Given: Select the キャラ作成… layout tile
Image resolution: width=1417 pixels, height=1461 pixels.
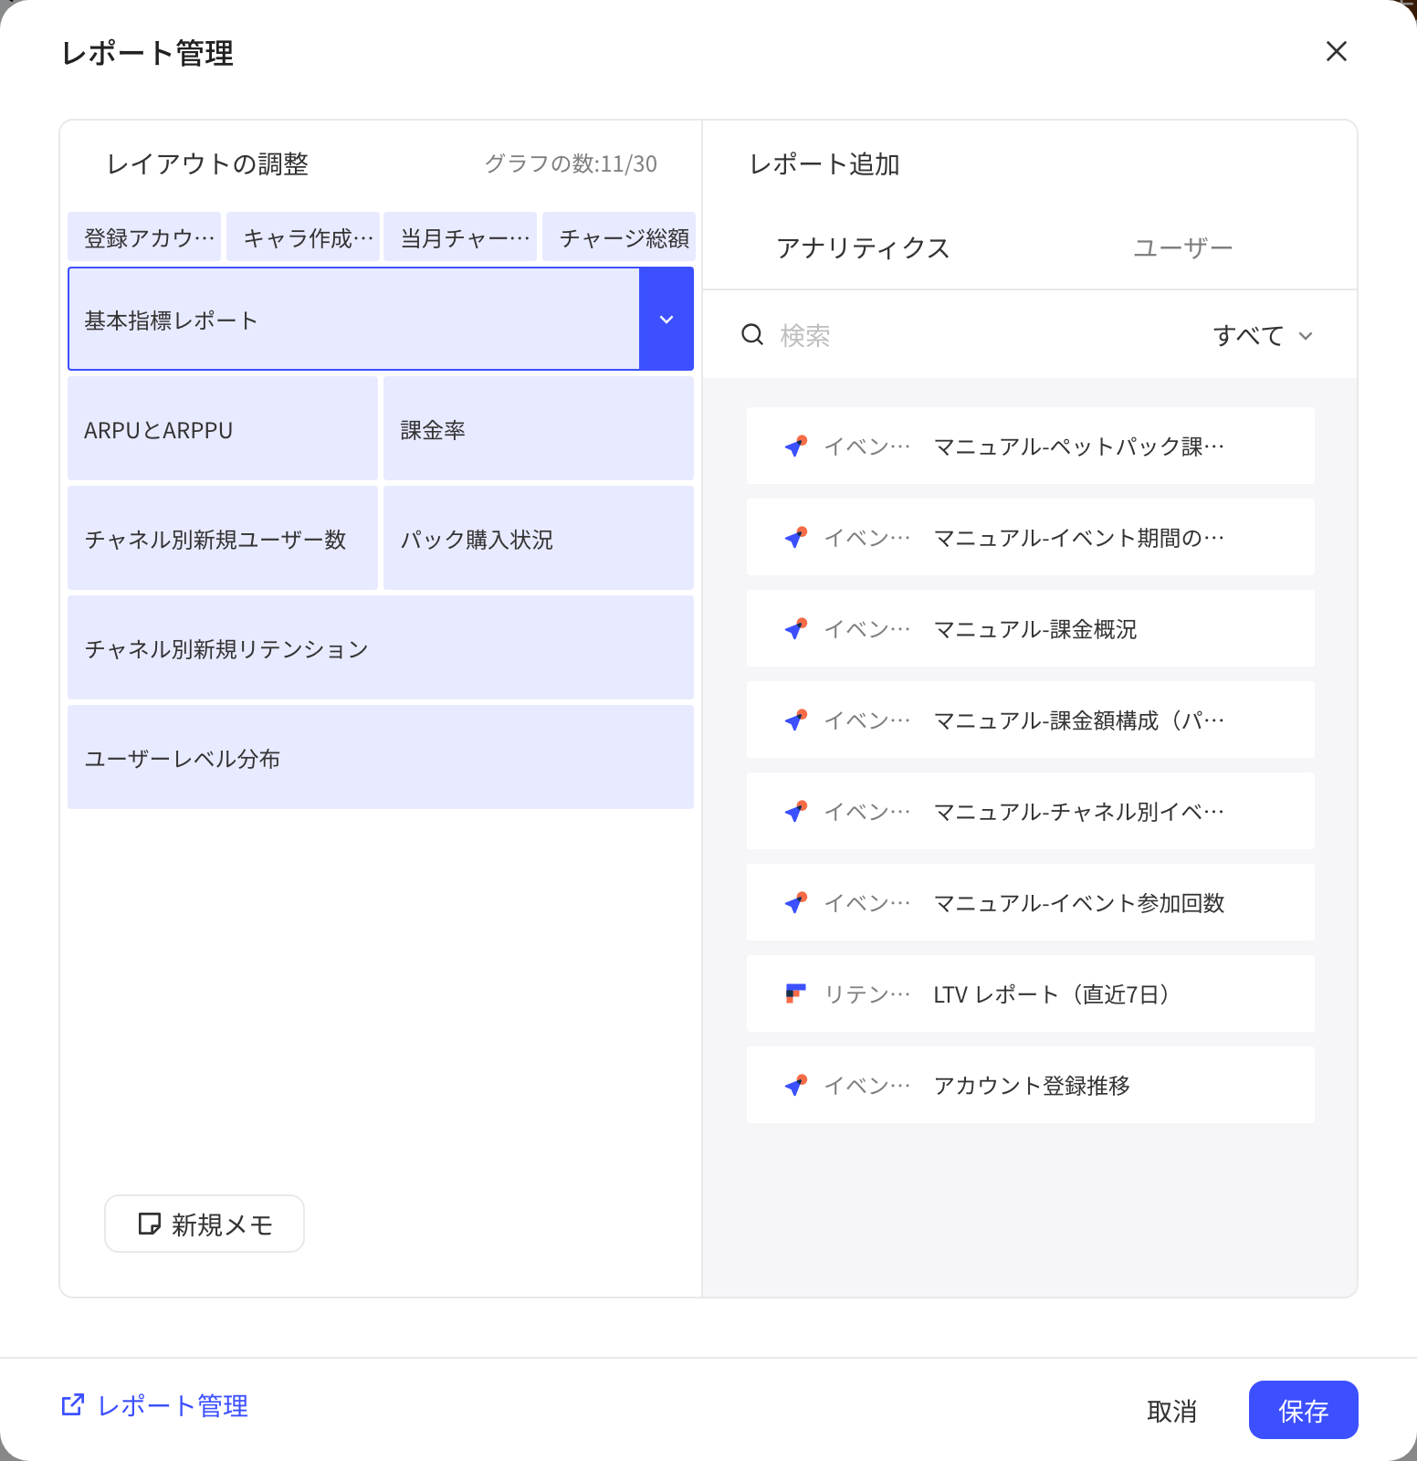Looking at the screenshot, I should point(303,237).
